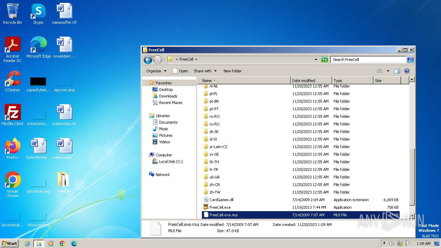The height and width of the screenshot is (248, 441).
Task: Select the pt-BR folder row
Action: pyautogui.click(x=301, y=101)
